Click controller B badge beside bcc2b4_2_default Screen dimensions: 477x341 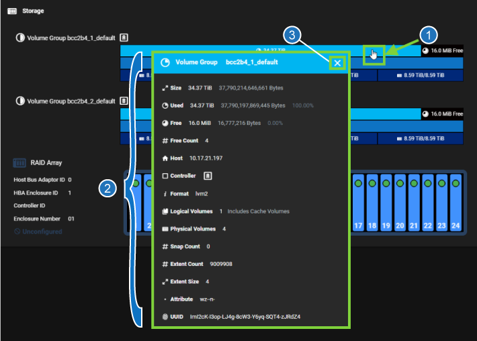pos(124,101)
